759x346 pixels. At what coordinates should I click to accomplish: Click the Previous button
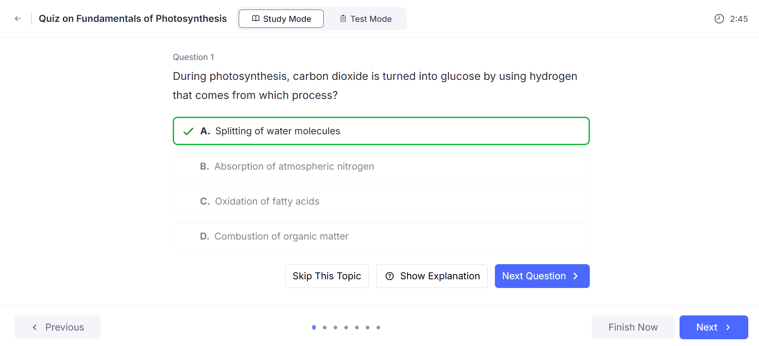(x=58, y=327)
